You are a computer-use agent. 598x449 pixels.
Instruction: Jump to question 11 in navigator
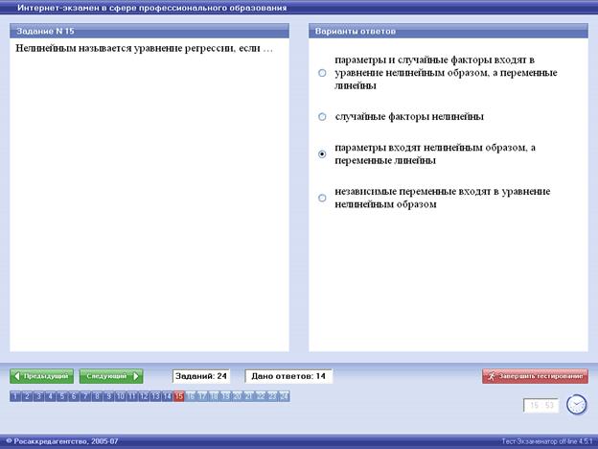pyautogui.click(x=132, y=396)
